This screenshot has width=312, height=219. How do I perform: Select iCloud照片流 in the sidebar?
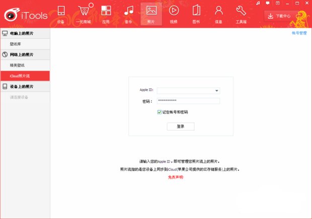coord(25,76)
